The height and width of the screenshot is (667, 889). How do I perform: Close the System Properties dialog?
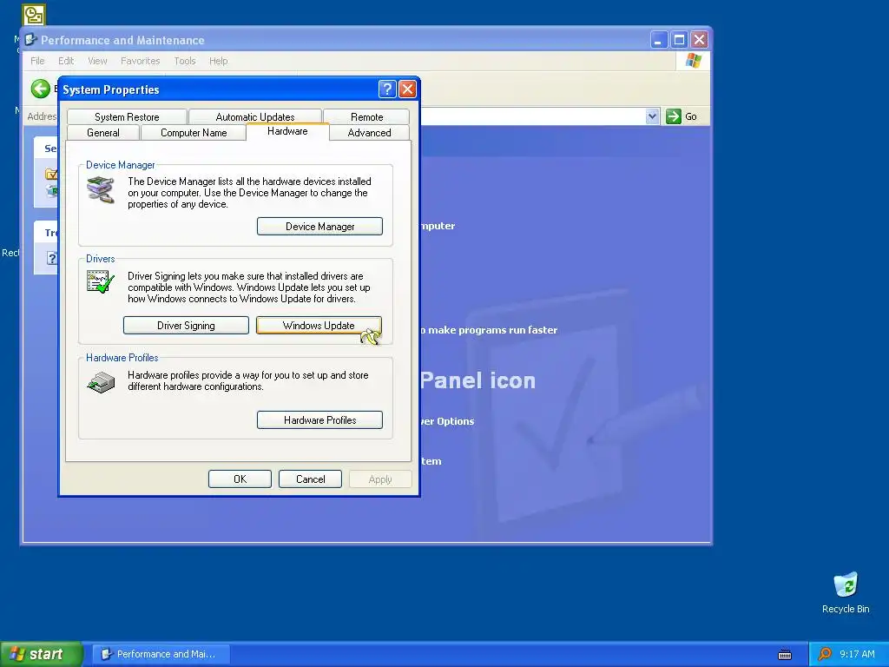pos(408,89)
